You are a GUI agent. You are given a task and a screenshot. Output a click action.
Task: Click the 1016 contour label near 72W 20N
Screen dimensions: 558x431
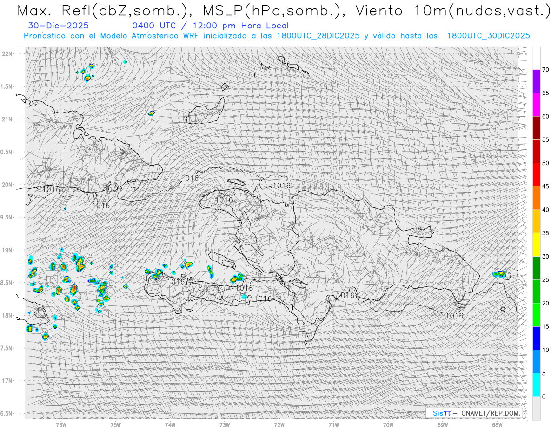[281, 186]
